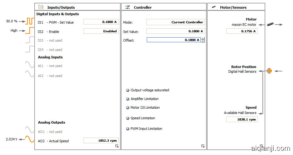293x155 pixels.
Task: Click the Output voltage saturated indicator
Action: click(x=127, y=90)
